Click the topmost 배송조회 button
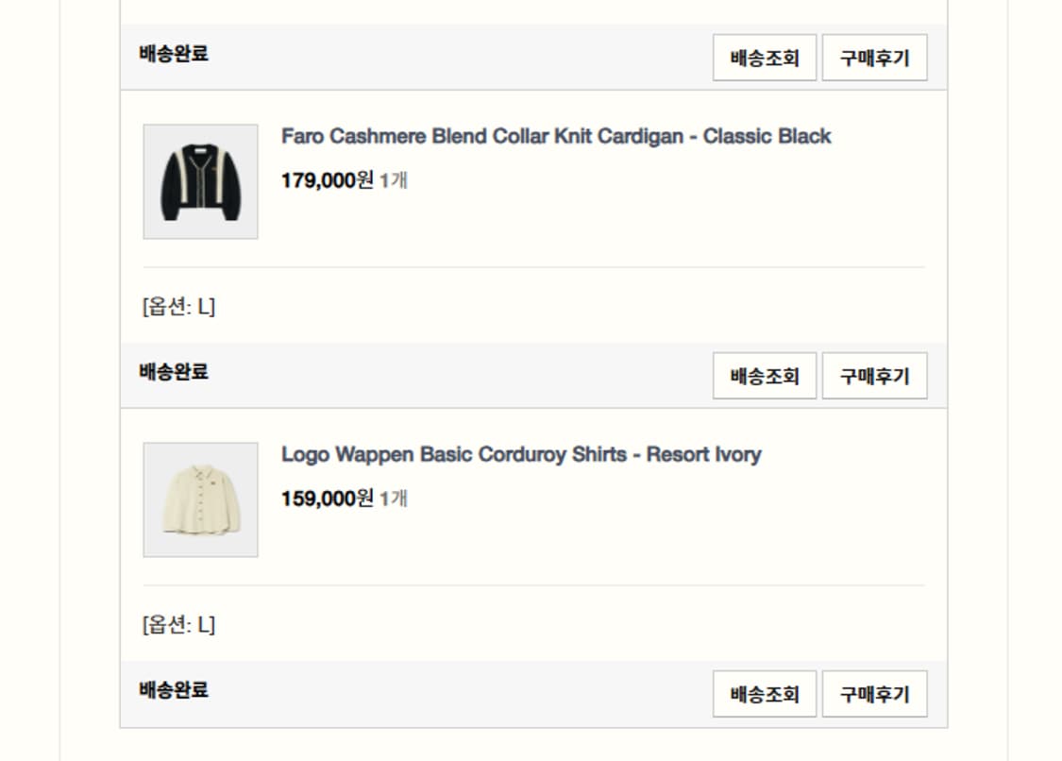1062x761 pixels. click(x=764, y=58)
